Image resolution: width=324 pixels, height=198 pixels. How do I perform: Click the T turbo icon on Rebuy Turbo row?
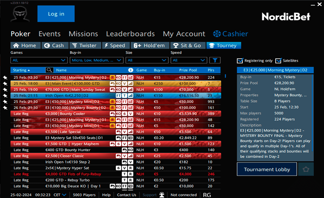[x=124, y=180]
